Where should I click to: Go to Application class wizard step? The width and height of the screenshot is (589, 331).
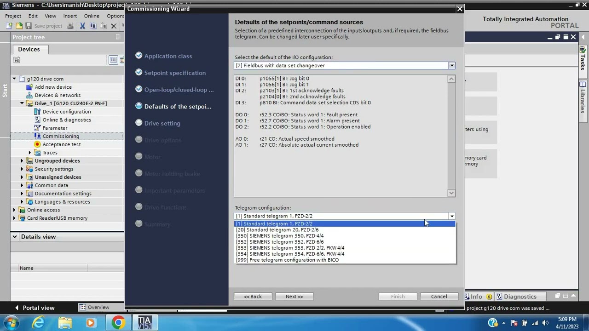click(x=168, y=56)
